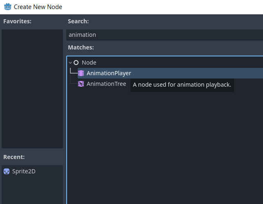
Task: Click the animation playback tooltip text
Action: tap(182, 85)
